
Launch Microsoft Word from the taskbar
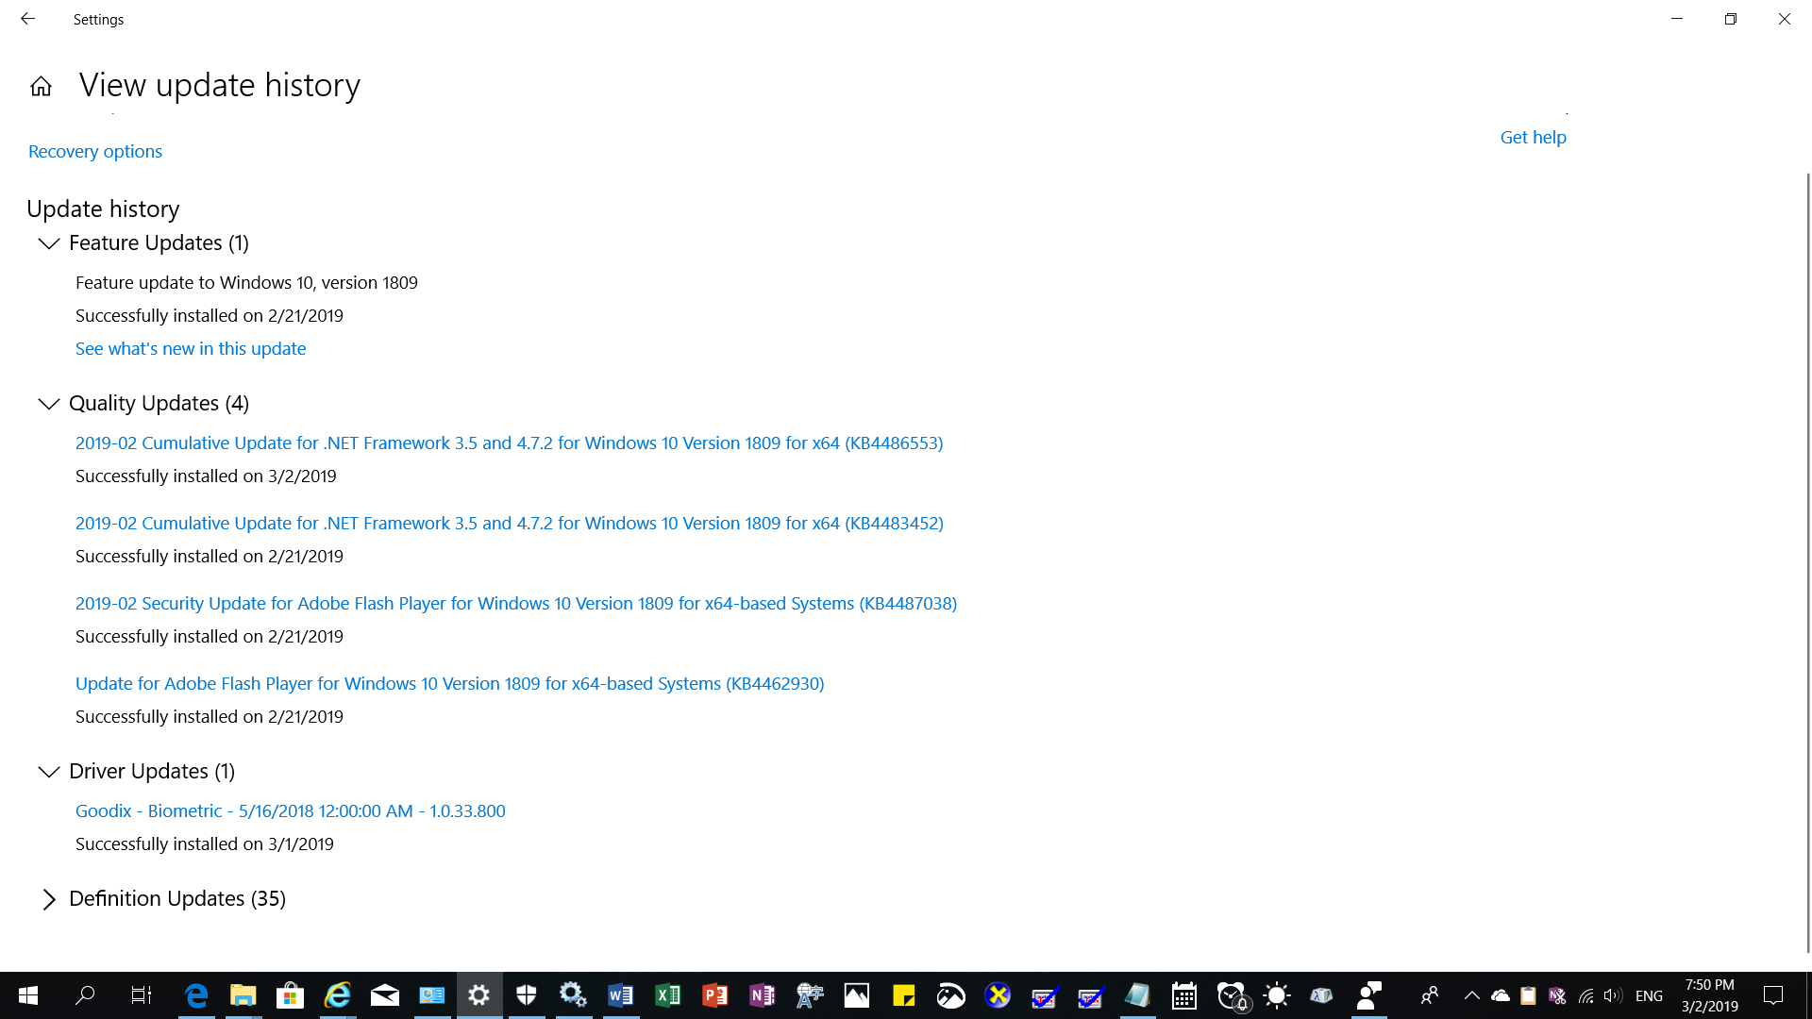(620, 995)
